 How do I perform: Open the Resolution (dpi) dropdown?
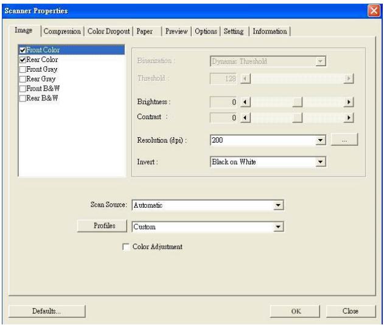(x=321, y=140)
